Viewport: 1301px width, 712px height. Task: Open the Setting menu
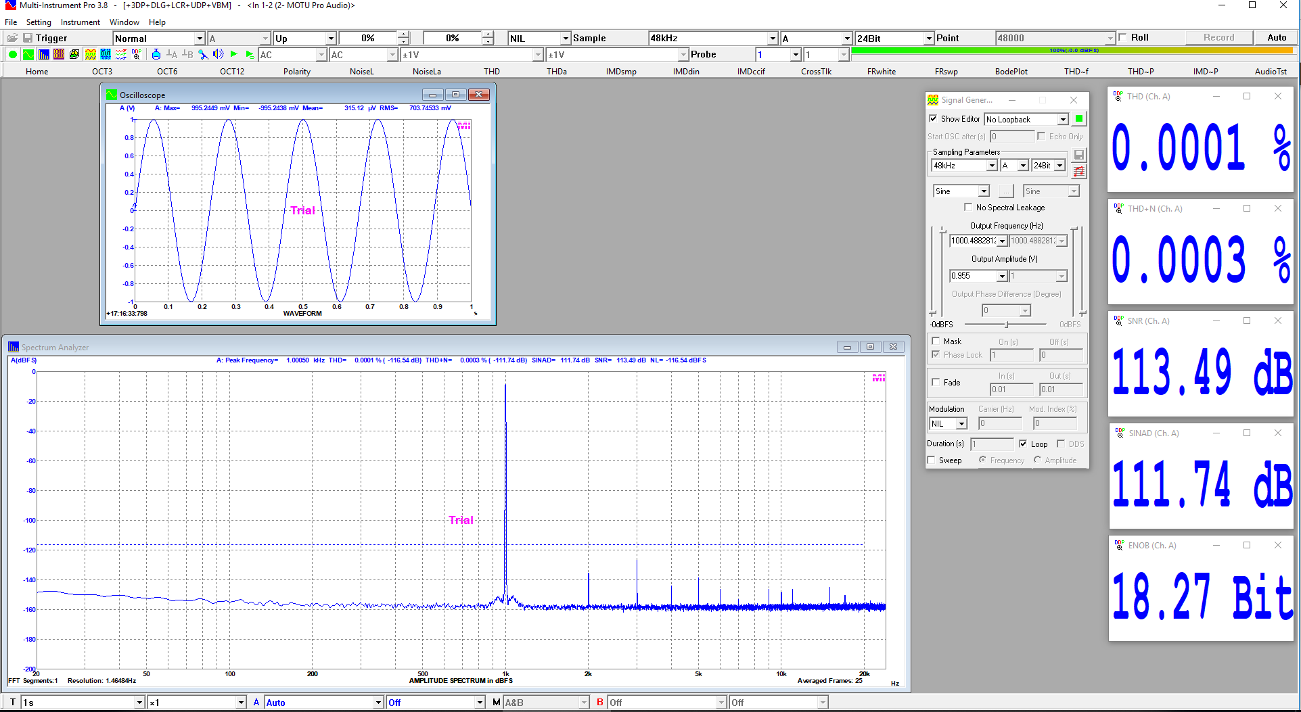pyautogui.click(x=39, y=22)
